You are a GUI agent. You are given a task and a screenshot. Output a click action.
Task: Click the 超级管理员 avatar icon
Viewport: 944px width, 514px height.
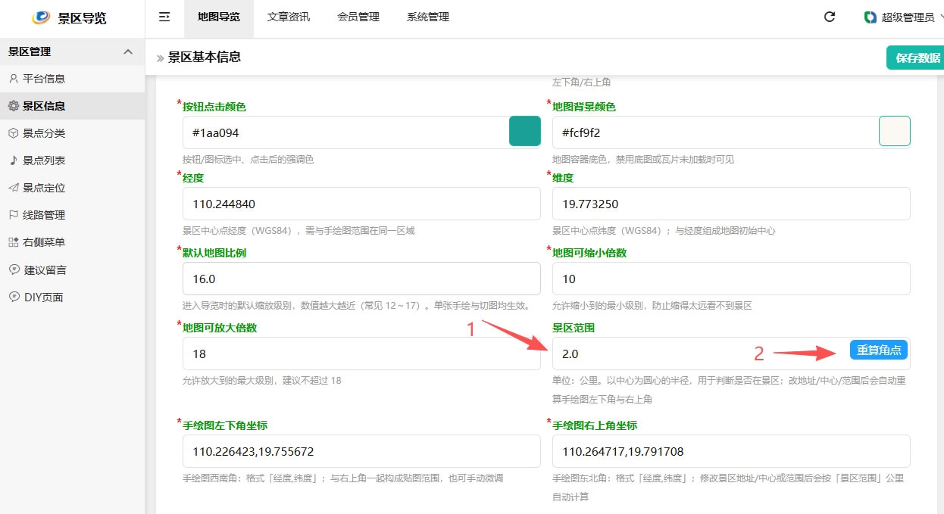click(871, 17)
